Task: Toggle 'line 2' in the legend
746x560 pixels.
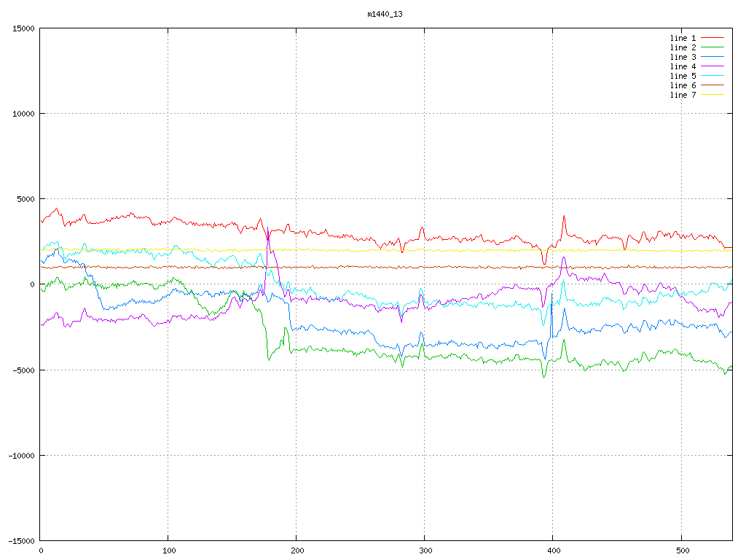Action: (x=683, y=47)
